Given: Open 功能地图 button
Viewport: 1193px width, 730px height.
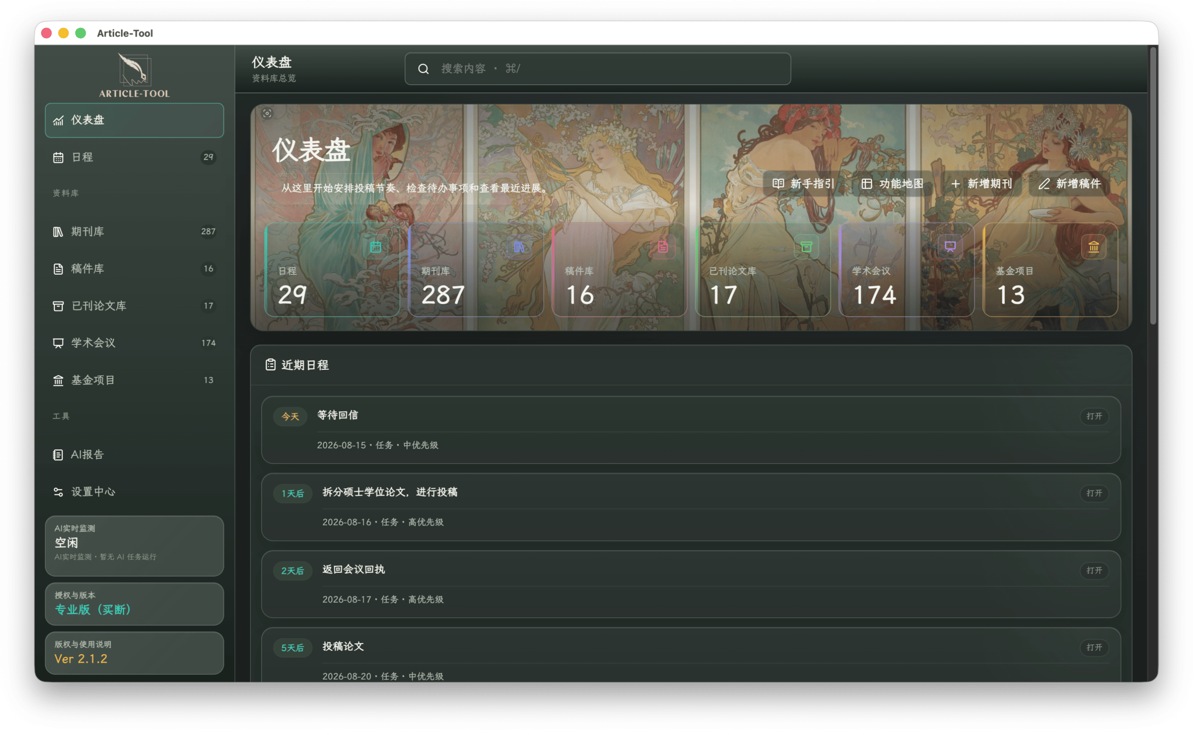Looking at the screenshot, I should (x=892, y=184).
